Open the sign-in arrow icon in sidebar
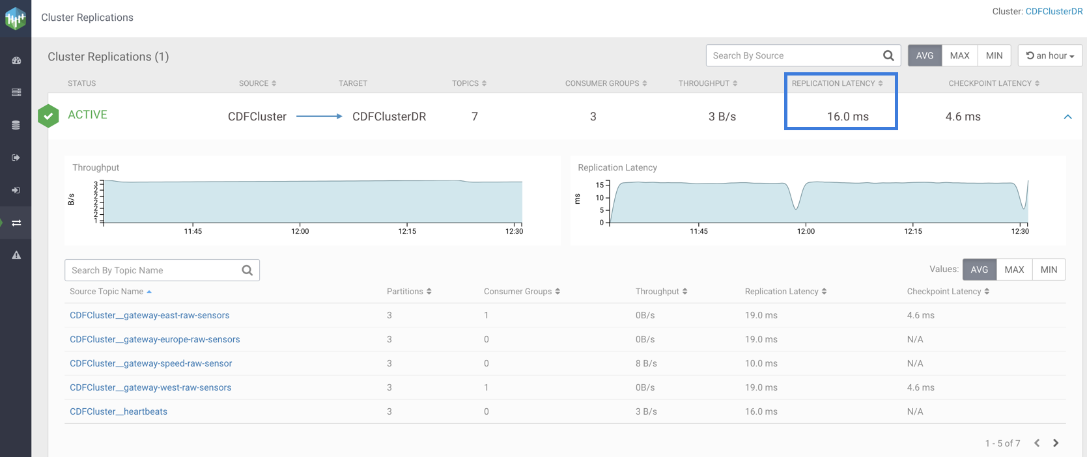Image resolution: width=1087 pixels, height=457 pixels. [x=16, y=190]
